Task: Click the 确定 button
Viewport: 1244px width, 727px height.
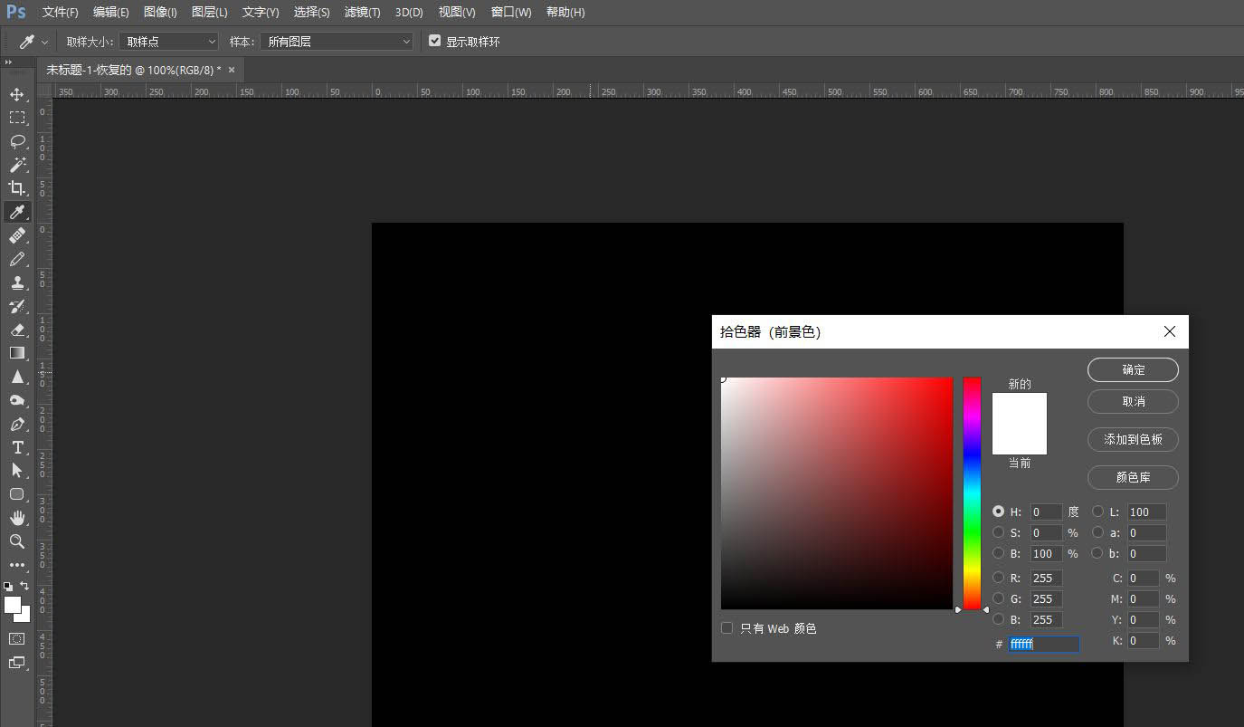Action: pos(1133,369)
